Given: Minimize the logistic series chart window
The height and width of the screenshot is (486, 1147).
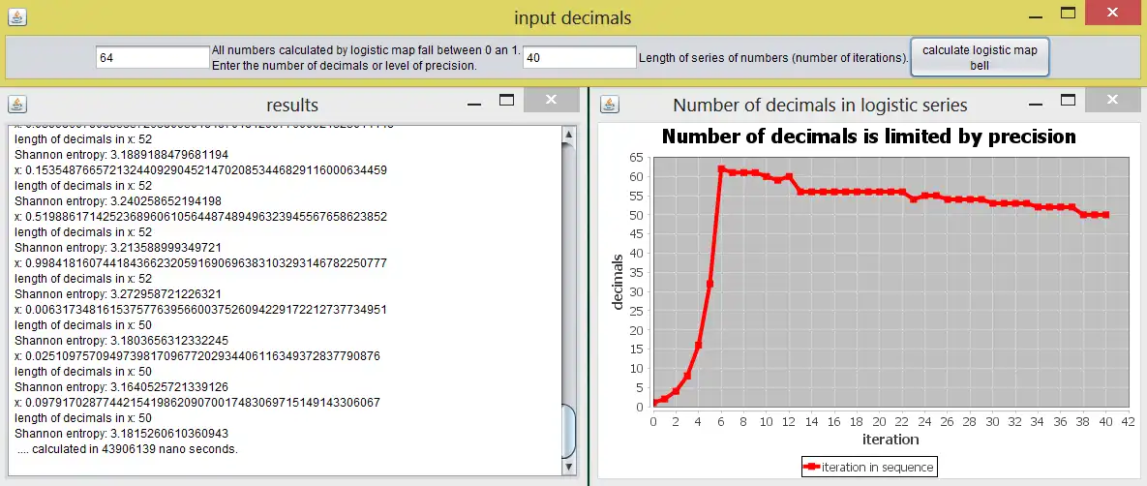Looking at the screenshot, I should tap(1035, 104).
